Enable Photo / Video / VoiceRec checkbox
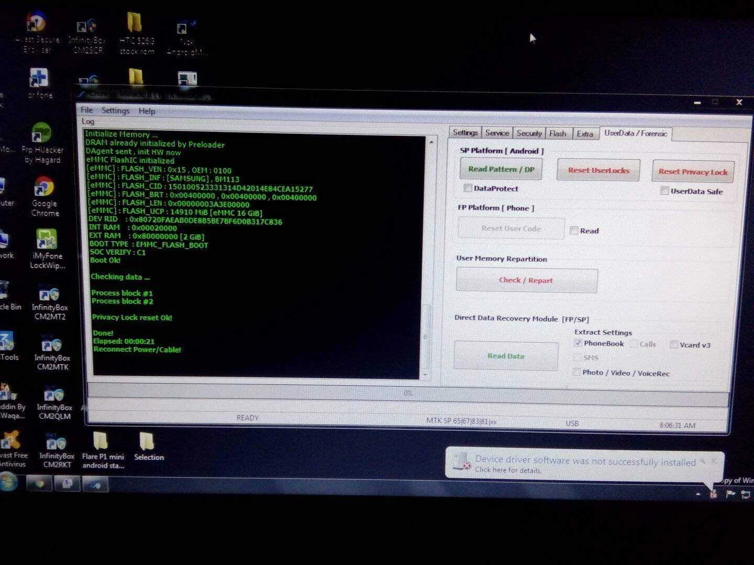The image size is (754, 565). click(576, 372)
